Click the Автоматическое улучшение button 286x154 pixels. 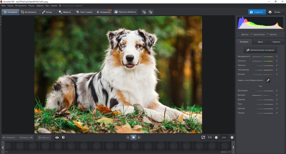tap(260, 50)
